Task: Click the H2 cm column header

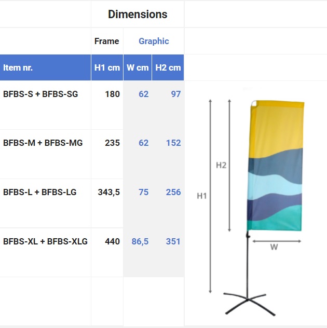Action: 168,67
